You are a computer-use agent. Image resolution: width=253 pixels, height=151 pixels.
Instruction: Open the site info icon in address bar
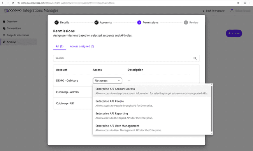(18, 3)
